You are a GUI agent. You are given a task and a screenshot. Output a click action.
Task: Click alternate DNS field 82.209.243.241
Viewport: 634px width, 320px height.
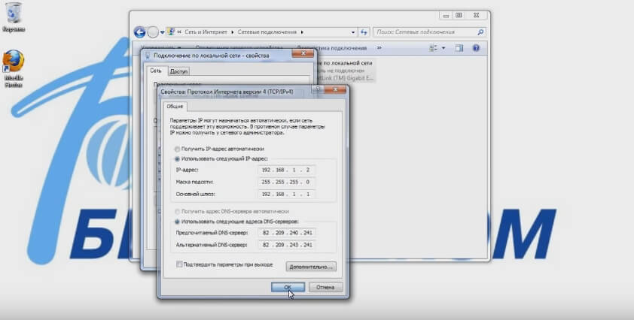[x=288, y=245]
